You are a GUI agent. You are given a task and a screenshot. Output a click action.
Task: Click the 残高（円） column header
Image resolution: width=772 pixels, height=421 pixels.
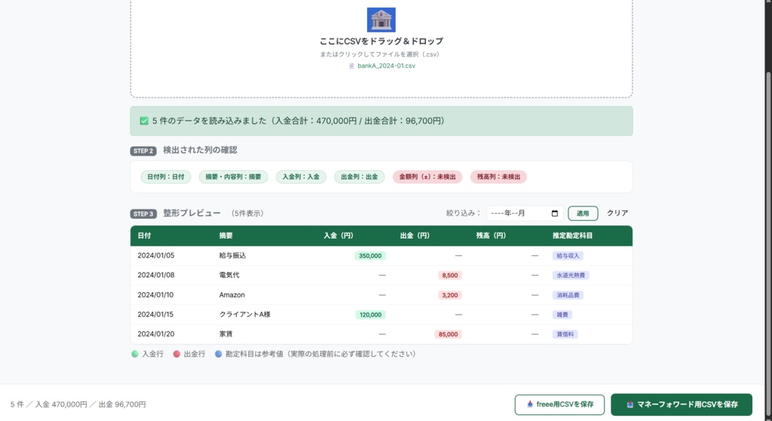[491, 236]
